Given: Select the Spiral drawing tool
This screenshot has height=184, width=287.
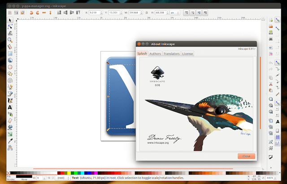Looking at the screenshot, I should click(10, 81).
